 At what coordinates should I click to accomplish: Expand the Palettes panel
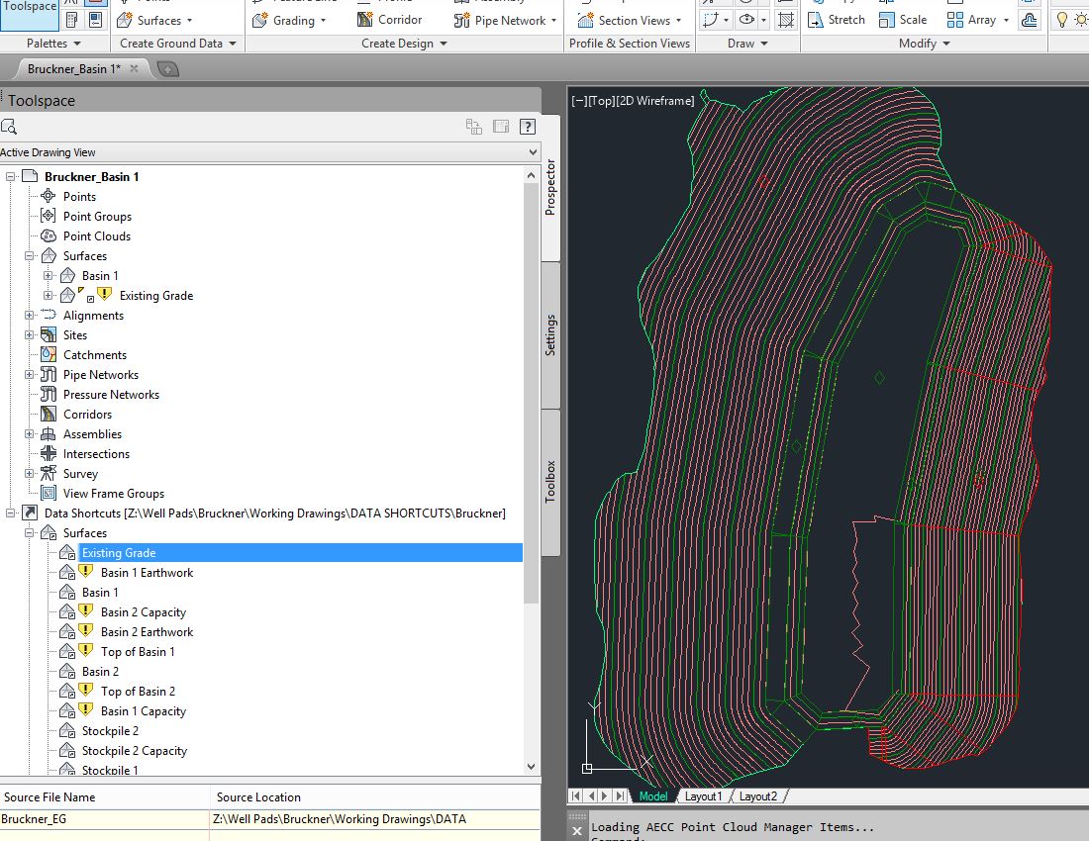tap(53, 43)
